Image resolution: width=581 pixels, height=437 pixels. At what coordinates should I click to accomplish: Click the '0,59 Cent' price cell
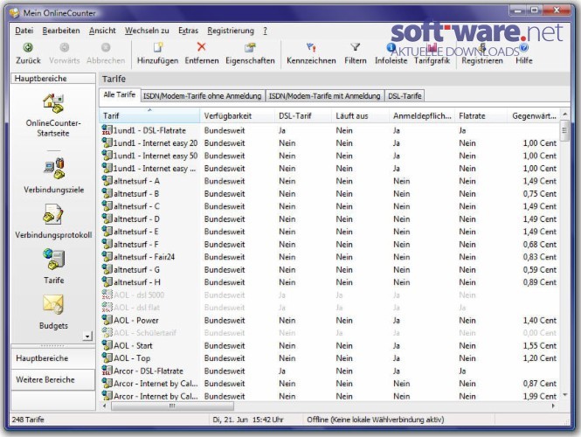tap(540, 269)
